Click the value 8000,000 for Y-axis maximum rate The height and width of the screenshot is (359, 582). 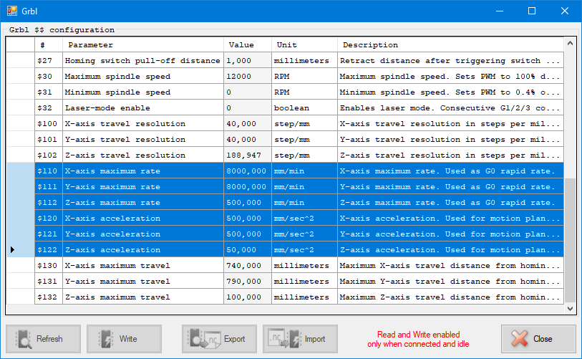tap(248, 186)
